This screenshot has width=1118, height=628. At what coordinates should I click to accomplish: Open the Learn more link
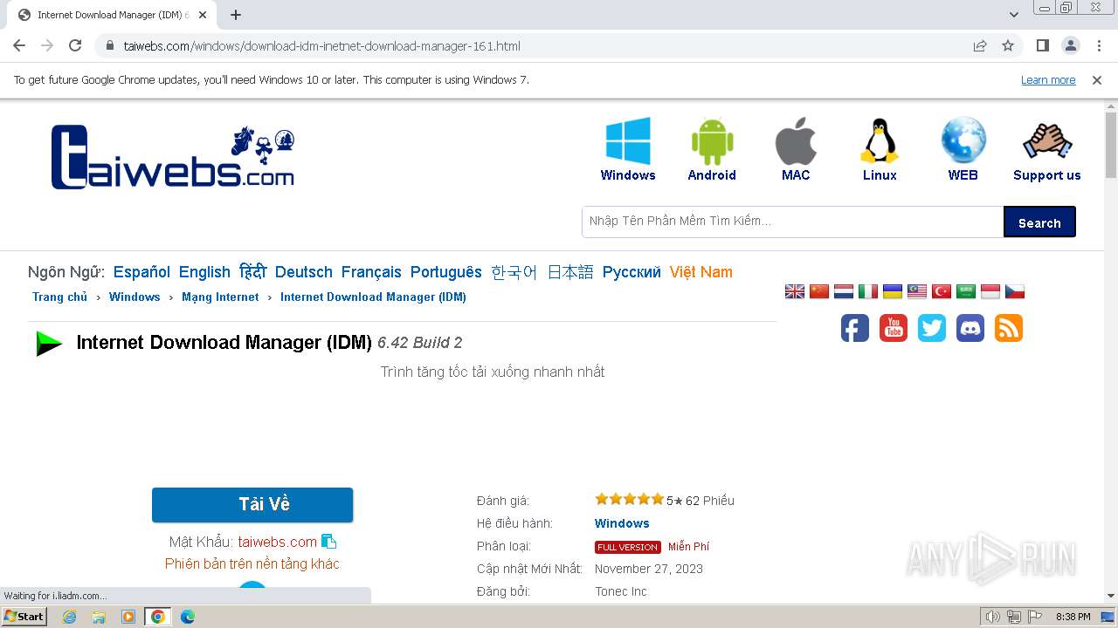pos(1048,80)
